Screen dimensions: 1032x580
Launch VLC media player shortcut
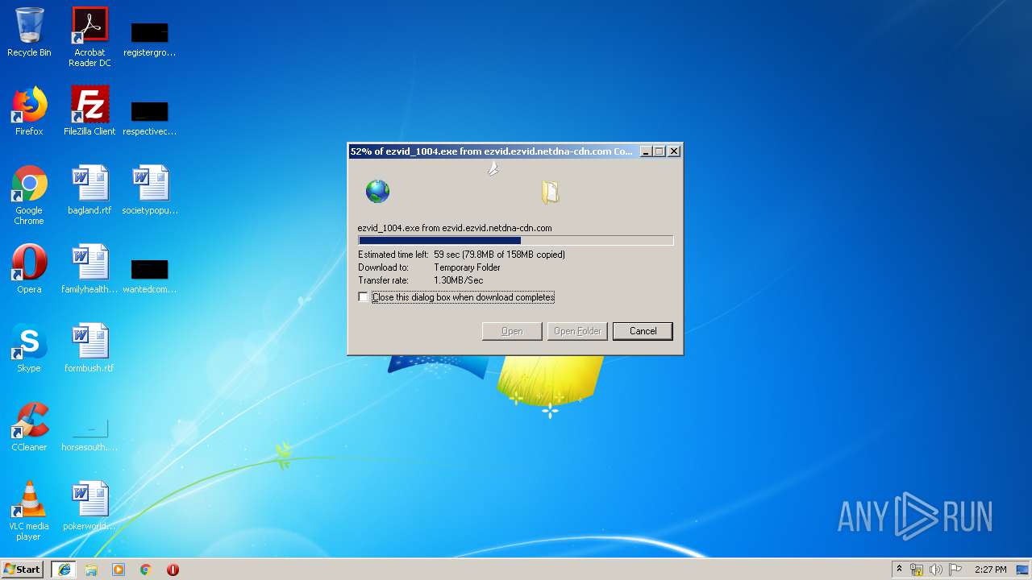coord(29,511)
